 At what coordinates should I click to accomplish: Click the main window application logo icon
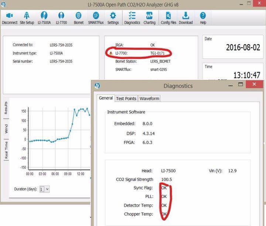point(3,4)
